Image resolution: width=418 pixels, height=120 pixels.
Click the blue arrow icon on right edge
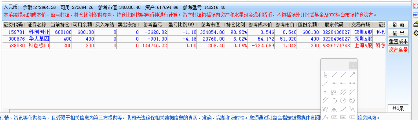(416, 15)
